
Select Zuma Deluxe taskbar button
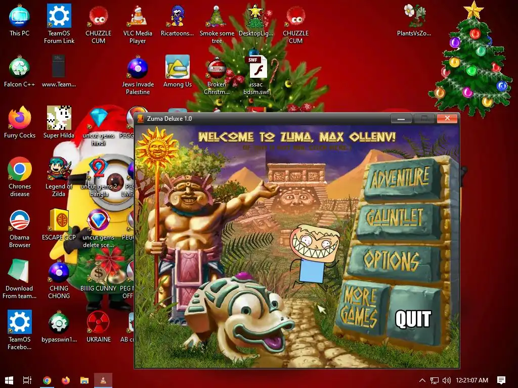(103, 380)
